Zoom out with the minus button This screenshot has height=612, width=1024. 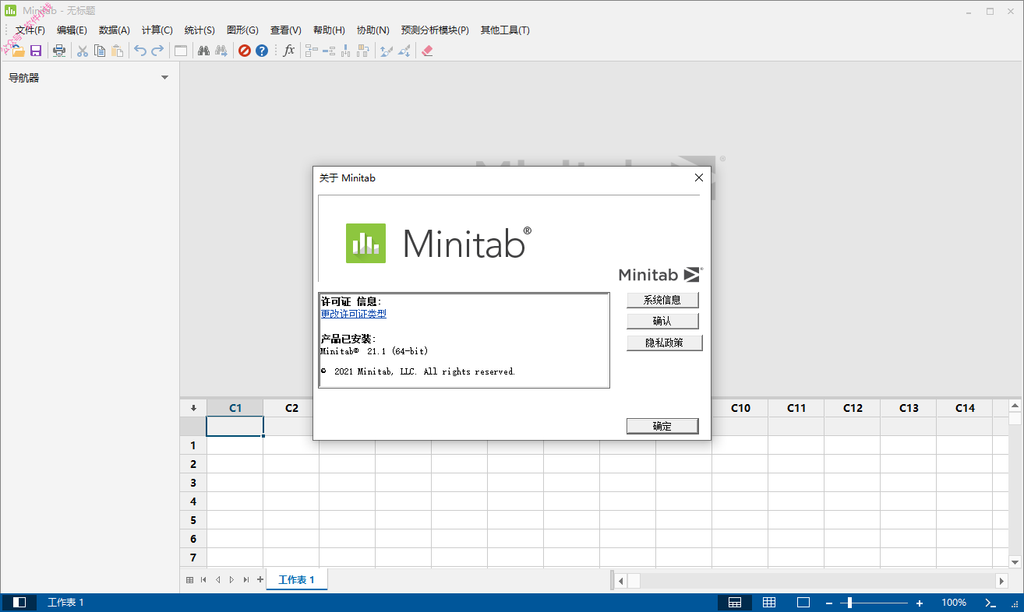click(829, 603)
